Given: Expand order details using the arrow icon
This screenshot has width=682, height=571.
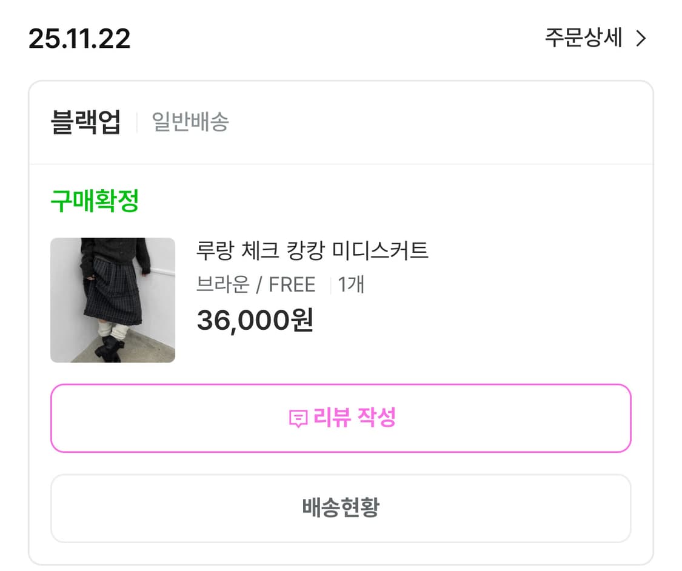Looking at the screenshot, I should [x=641, y=38].
